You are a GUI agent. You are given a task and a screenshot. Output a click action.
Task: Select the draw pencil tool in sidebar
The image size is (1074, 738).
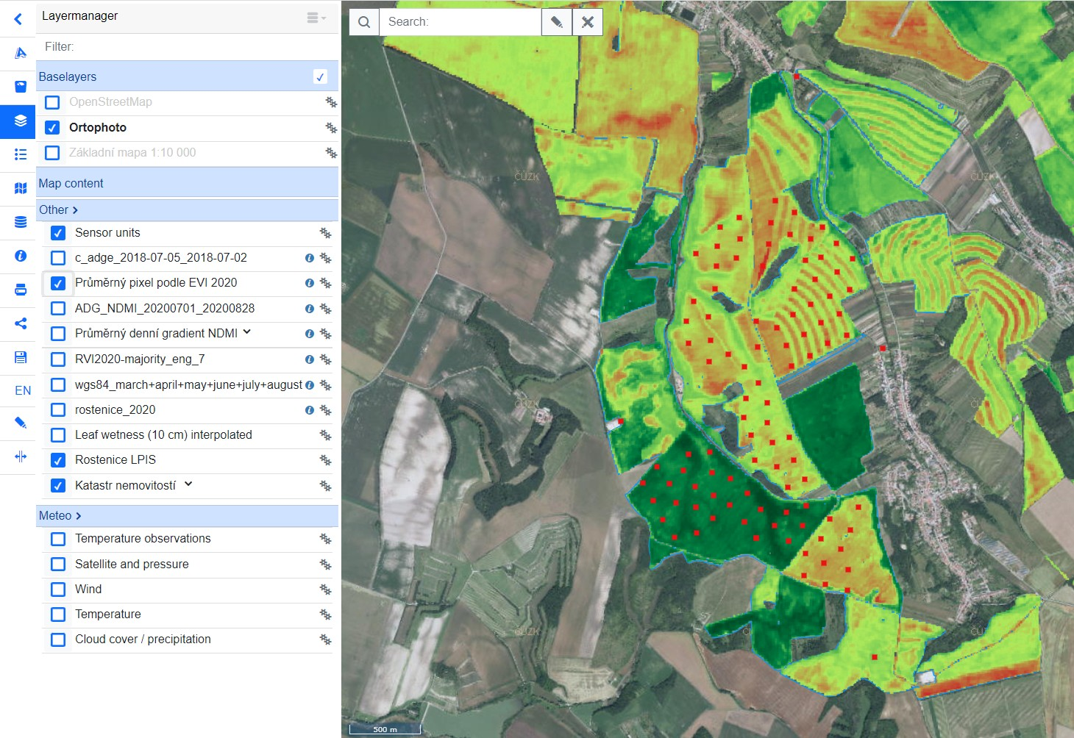pyautogui.click(x=21, y=423)
